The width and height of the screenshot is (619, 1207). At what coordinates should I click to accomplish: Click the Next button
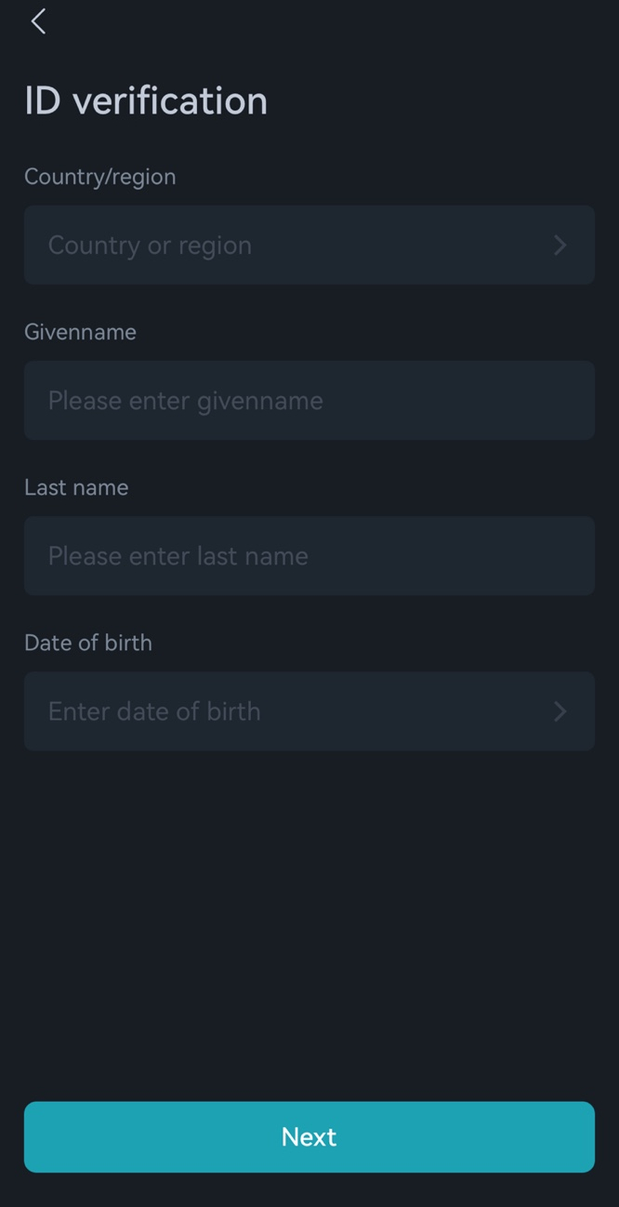coord(309,1136)
